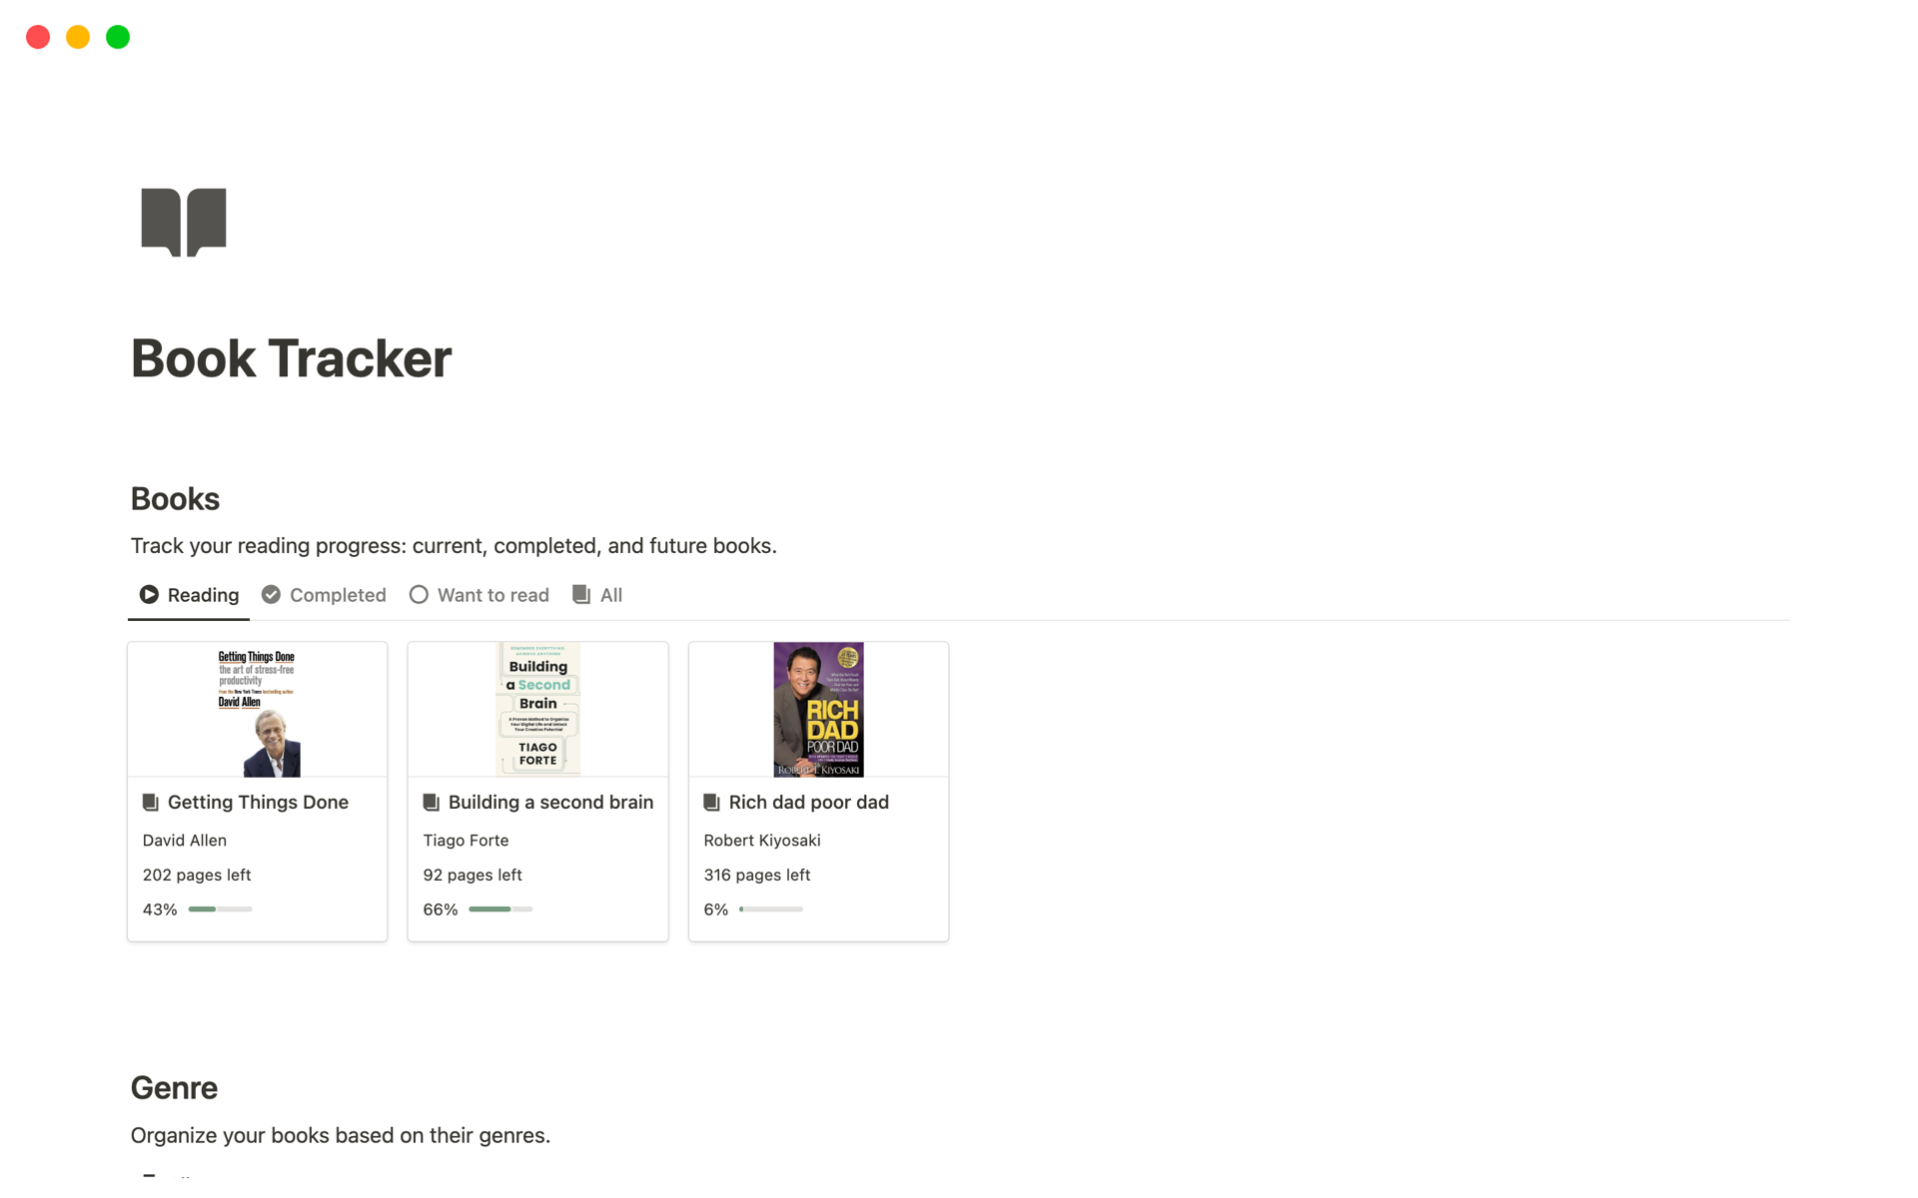Click the Getting Things Done cover image

click(257, 709)
